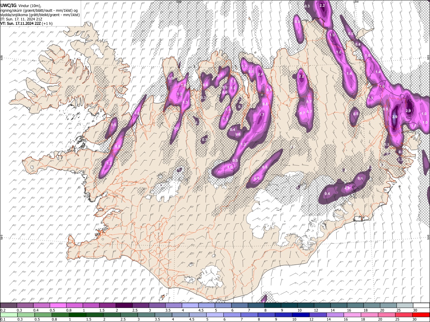Screen dimensions: 430x322
Task: Pick bottom-row darkest green swatch between 1 and 1.5
Action: pos(78,315)
